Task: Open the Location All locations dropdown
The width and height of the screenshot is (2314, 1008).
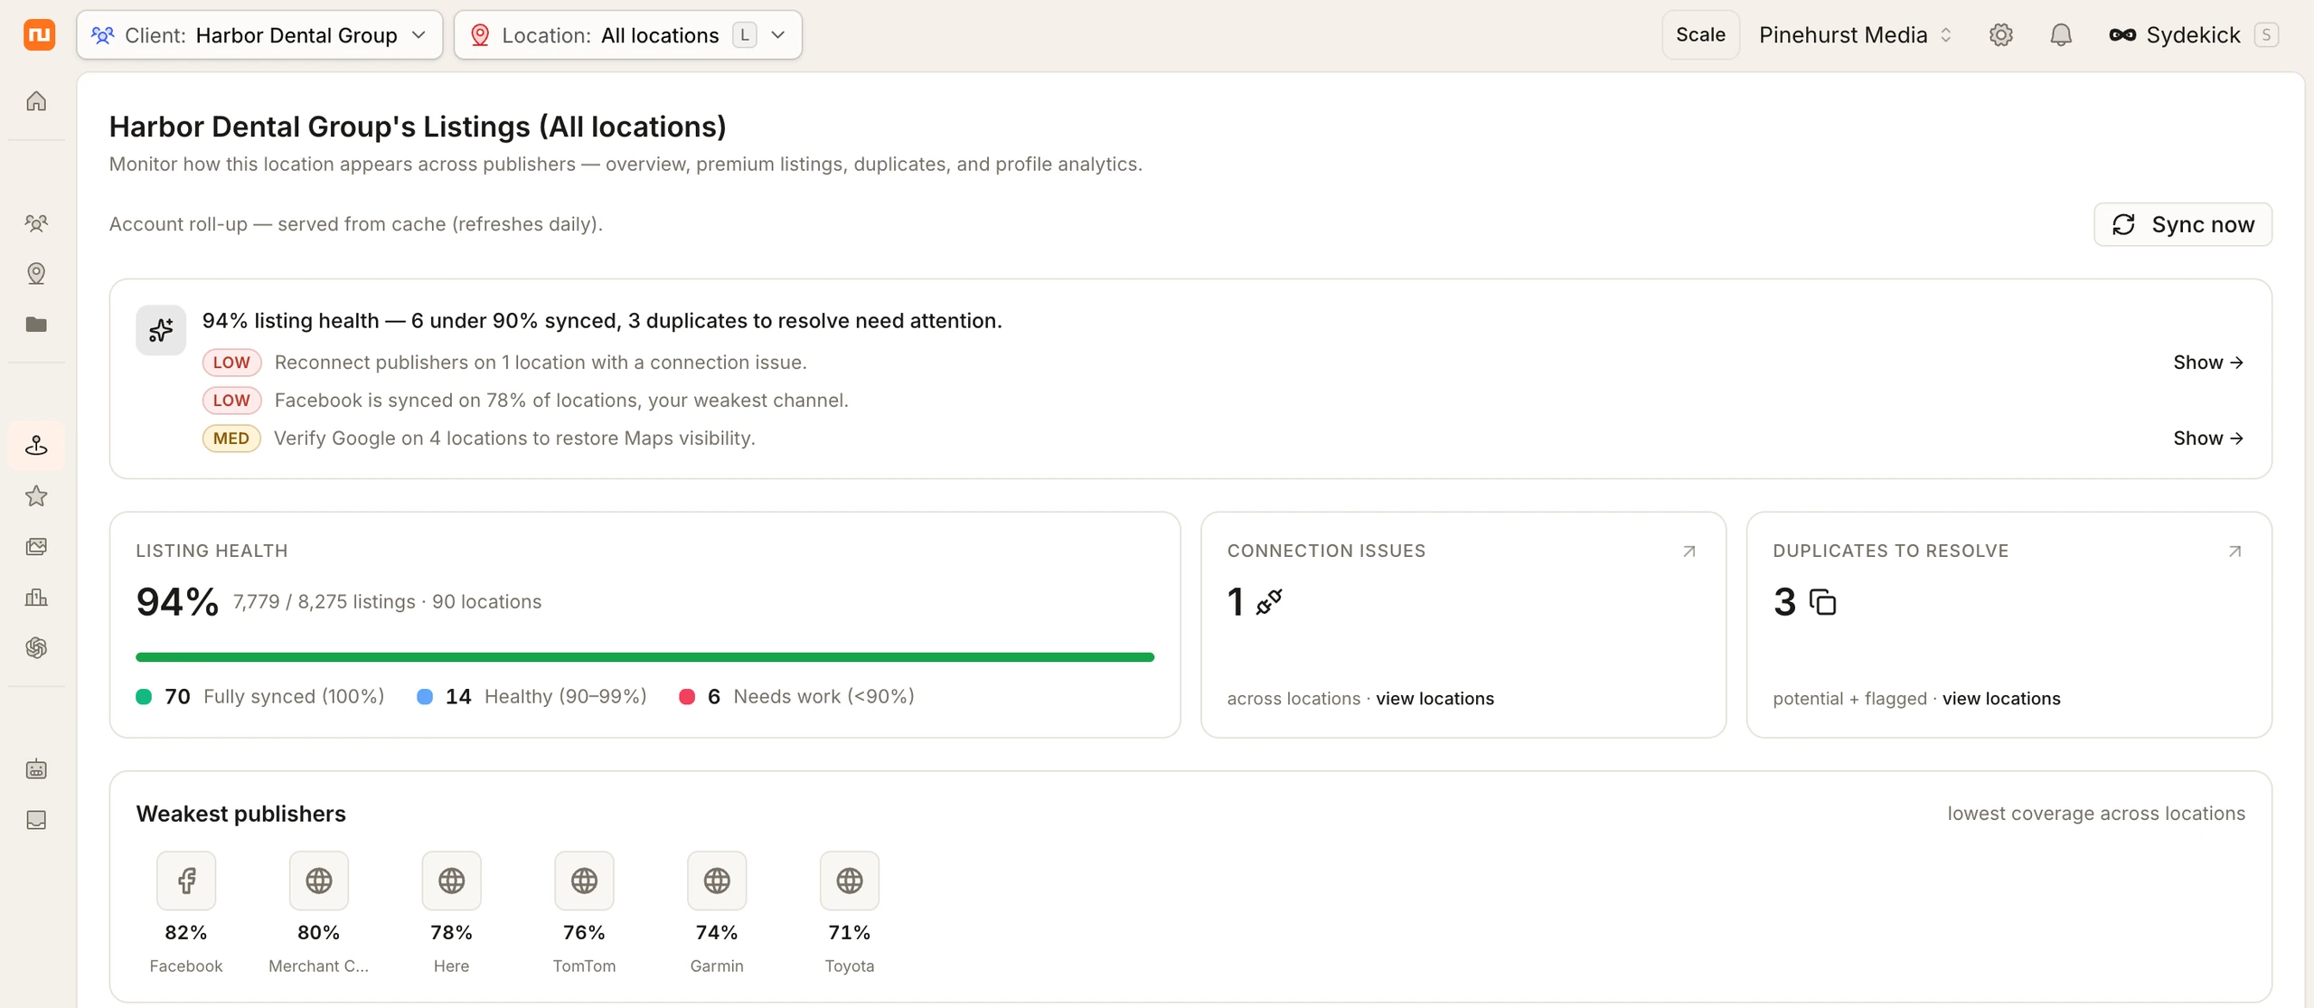Action: pyautogui.click(x=628, y=35)
